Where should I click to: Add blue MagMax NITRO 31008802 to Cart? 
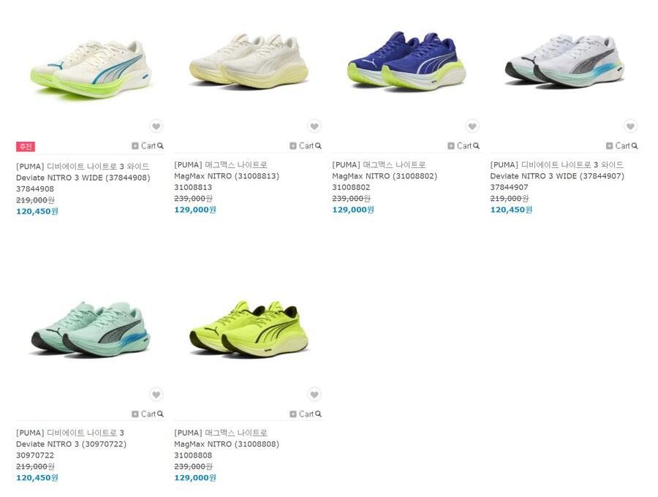pyautogui.click(x=460, y=146)
